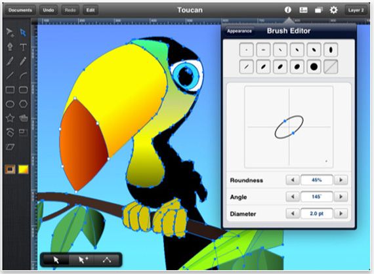
Task: Open the Layer 2 button
Action: click(x=356, y=10)
